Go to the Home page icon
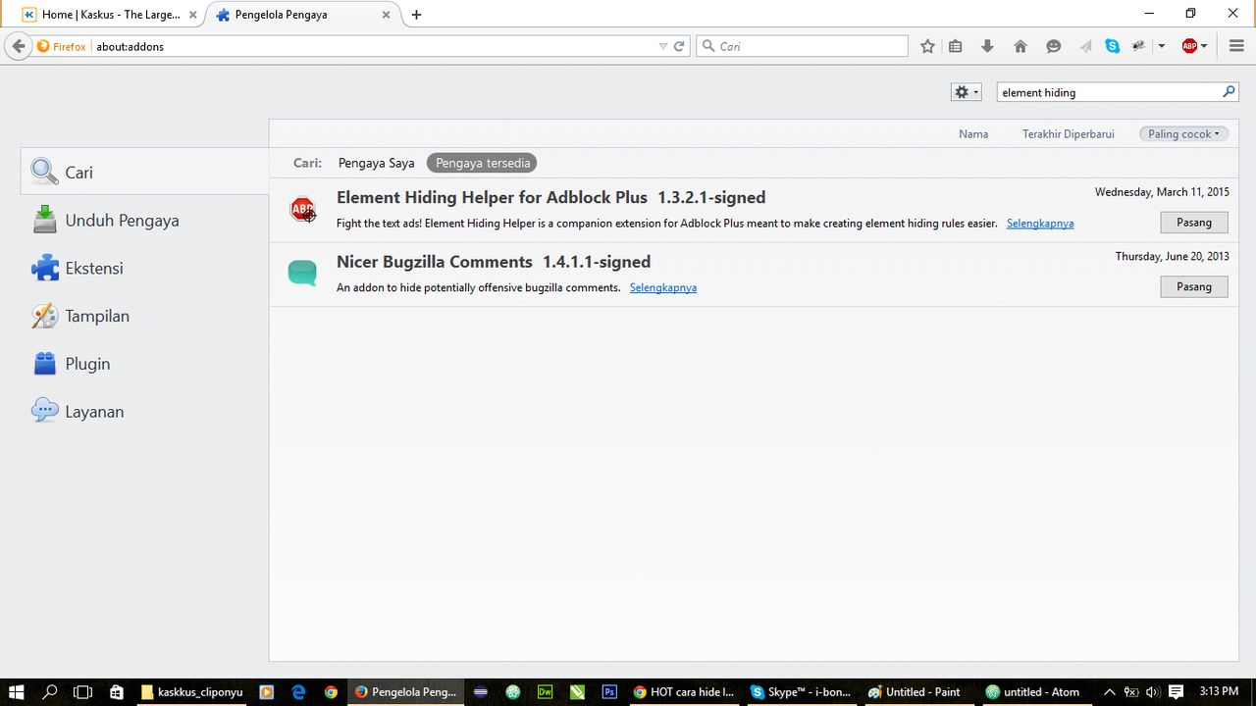This screenshot has height=706, width=1256. click(x=1020, y=46)
